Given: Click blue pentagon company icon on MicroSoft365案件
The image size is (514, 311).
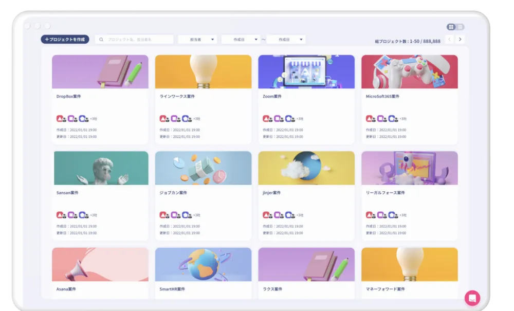Looking at the screenshot, I should [x=392, y=118].
